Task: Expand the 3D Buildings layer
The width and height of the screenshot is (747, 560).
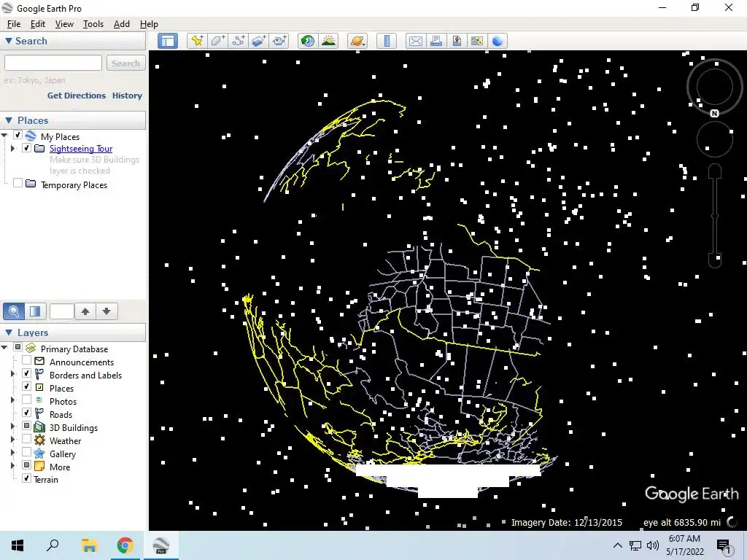Action: click(x=13, y=427)
